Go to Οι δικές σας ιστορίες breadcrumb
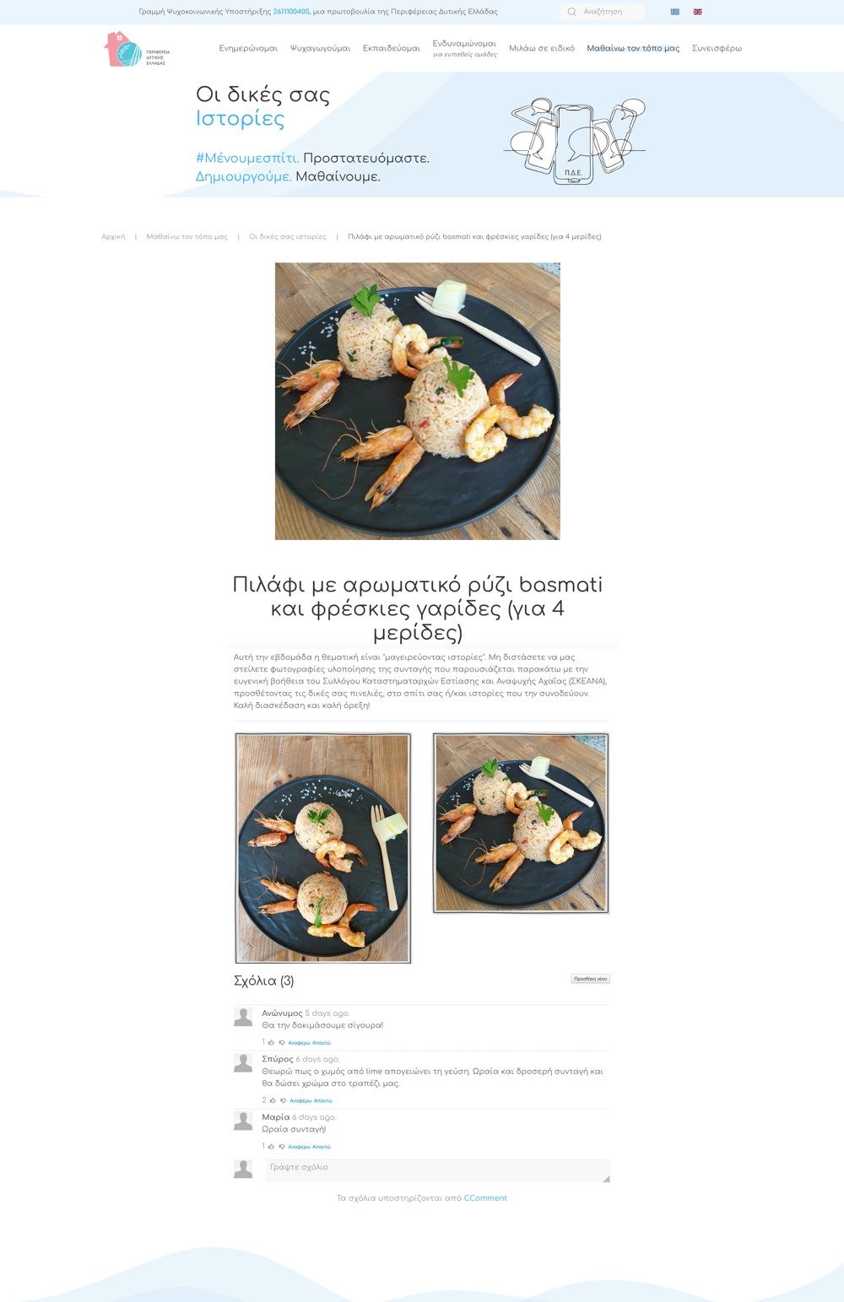The width and height of the screenshot is (844, 1302). 288,237
